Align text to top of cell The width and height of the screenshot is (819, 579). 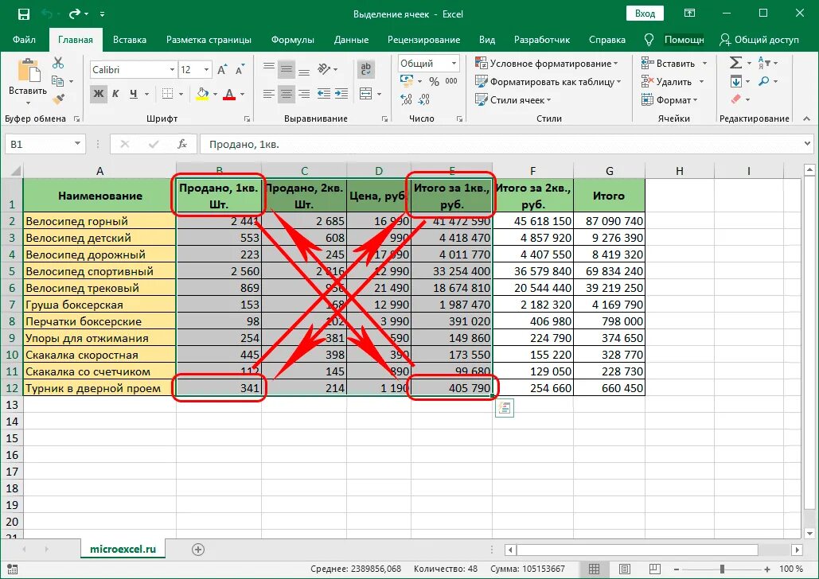coord(269,68)
